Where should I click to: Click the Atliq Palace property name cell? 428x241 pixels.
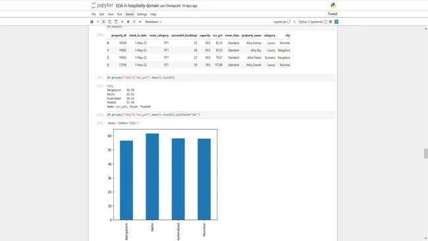(x=254, y=58)
